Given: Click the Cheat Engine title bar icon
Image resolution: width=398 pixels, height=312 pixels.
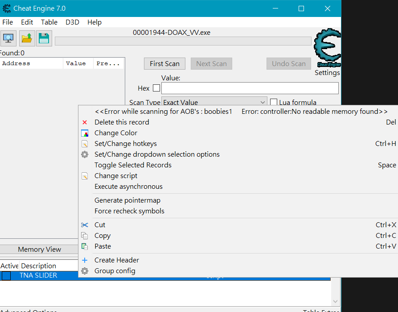Looking at the screenshot, I should click(7, 8).
